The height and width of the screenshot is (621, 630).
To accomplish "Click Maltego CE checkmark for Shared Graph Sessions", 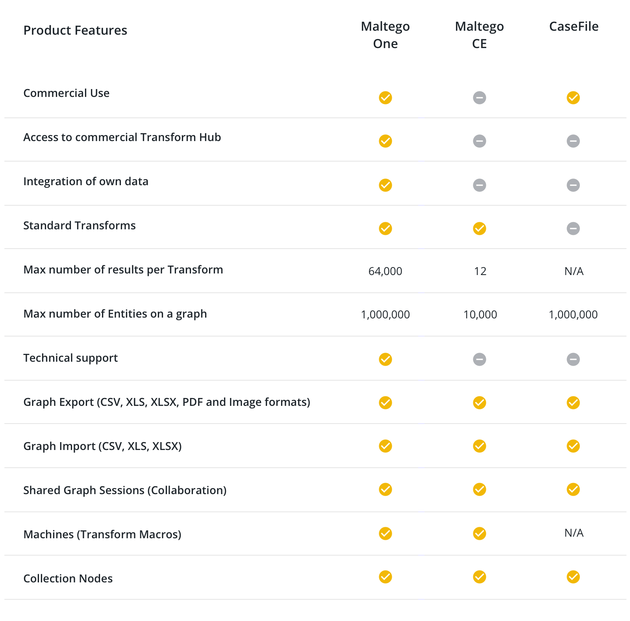I will [479, 489].
